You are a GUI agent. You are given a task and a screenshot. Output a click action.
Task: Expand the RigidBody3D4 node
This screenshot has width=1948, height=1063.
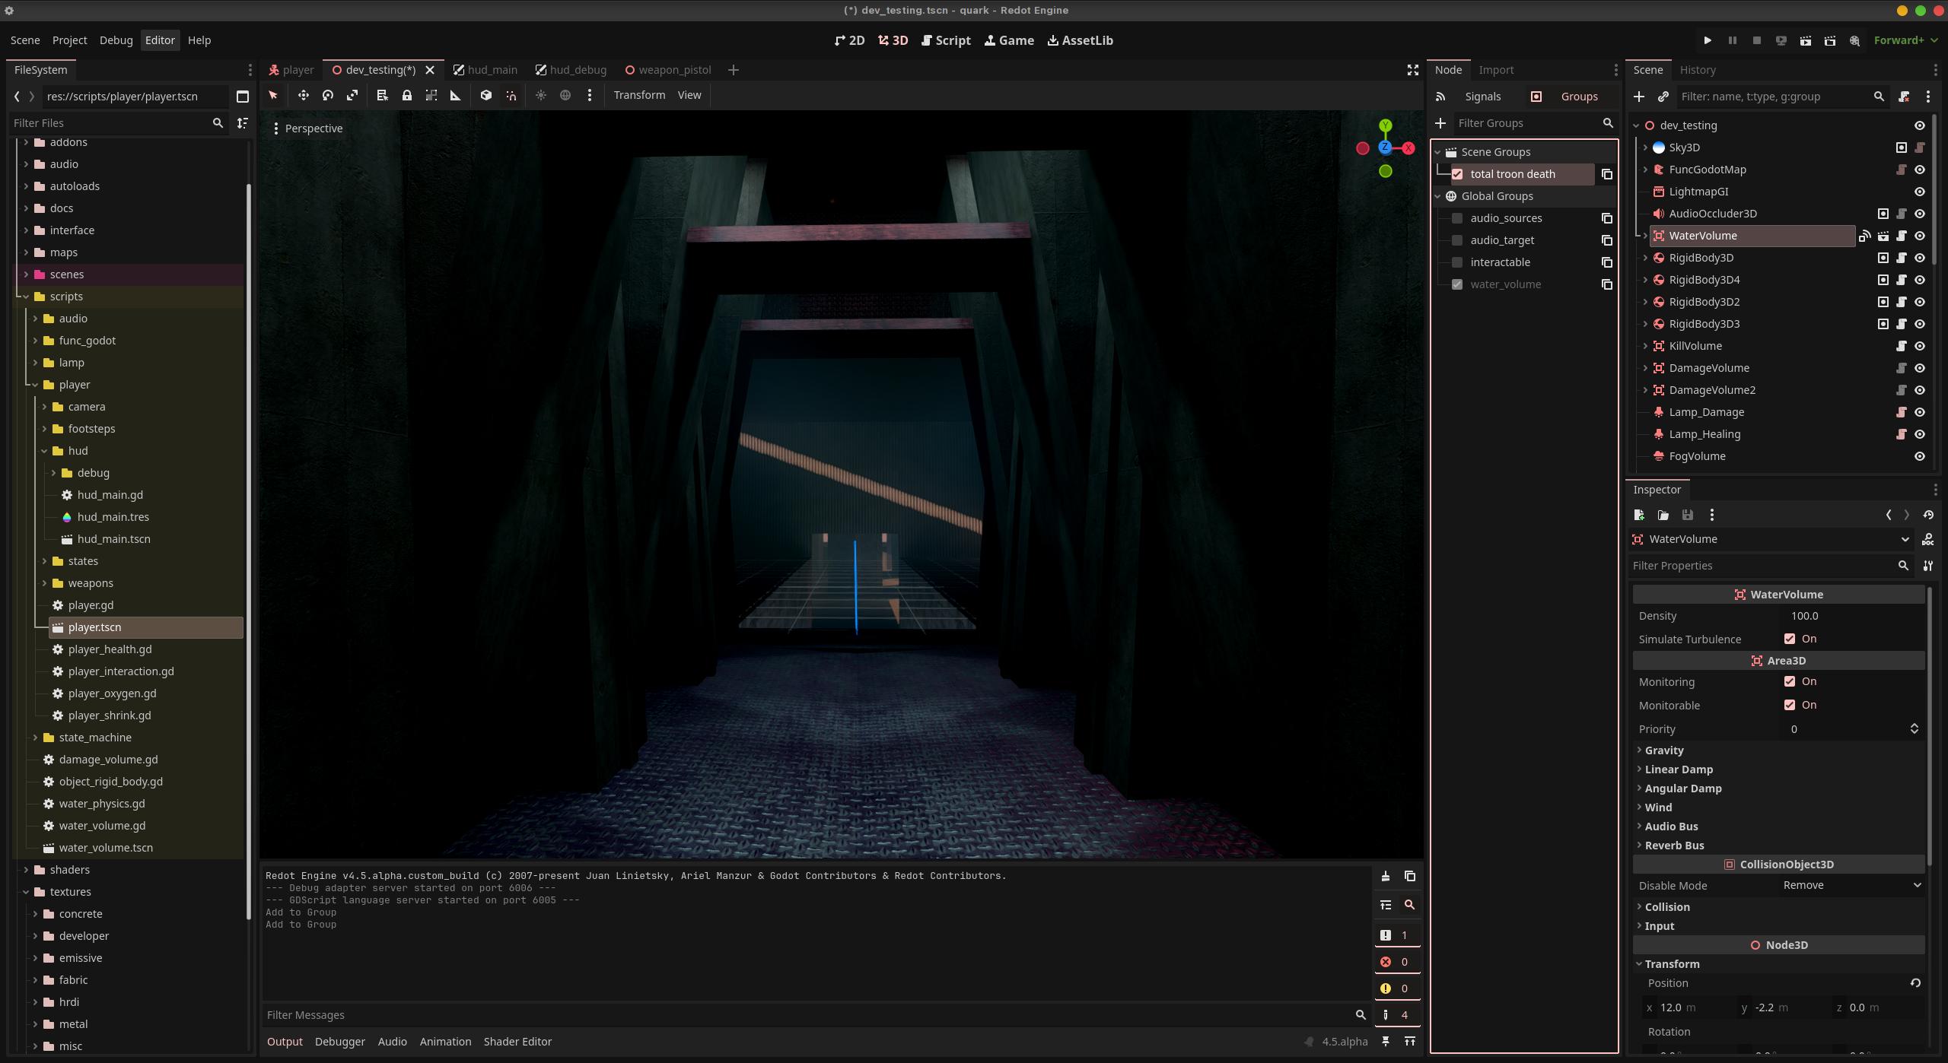tap(1645, 280)
